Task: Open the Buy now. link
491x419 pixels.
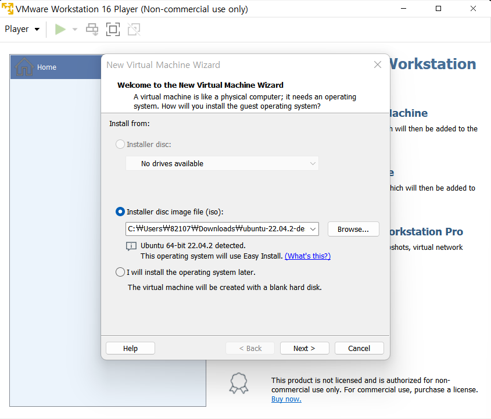Action: point(286,399)
